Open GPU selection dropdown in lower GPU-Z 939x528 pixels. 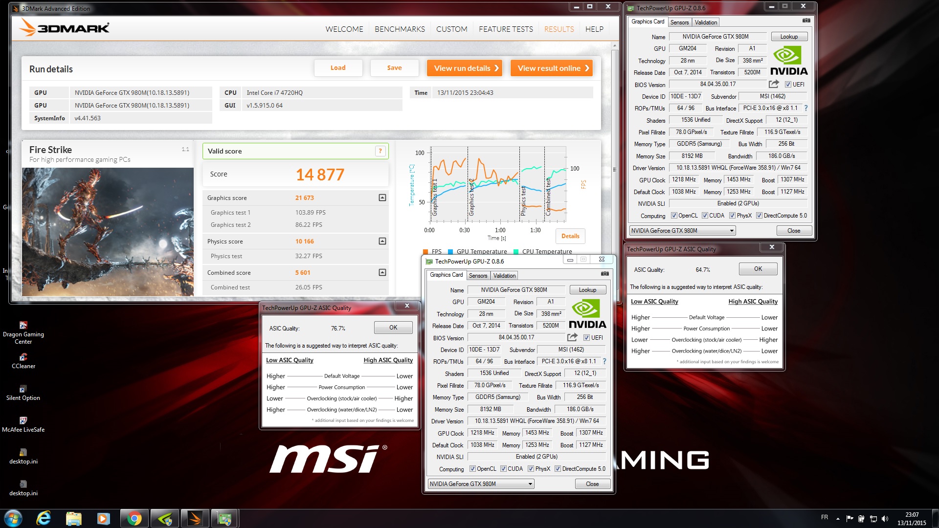pos(481,484)
